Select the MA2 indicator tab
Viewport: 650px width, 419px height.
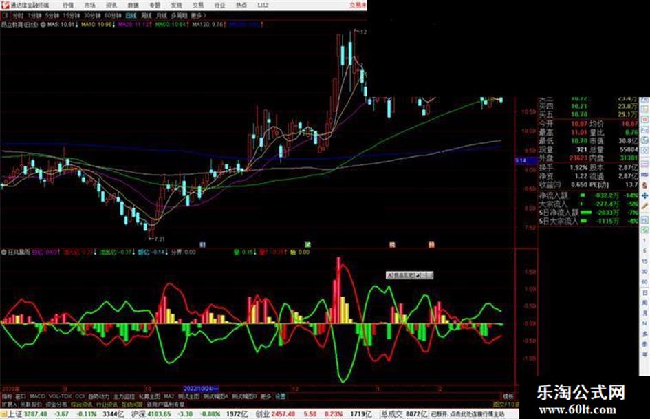(x=169, y=396)
